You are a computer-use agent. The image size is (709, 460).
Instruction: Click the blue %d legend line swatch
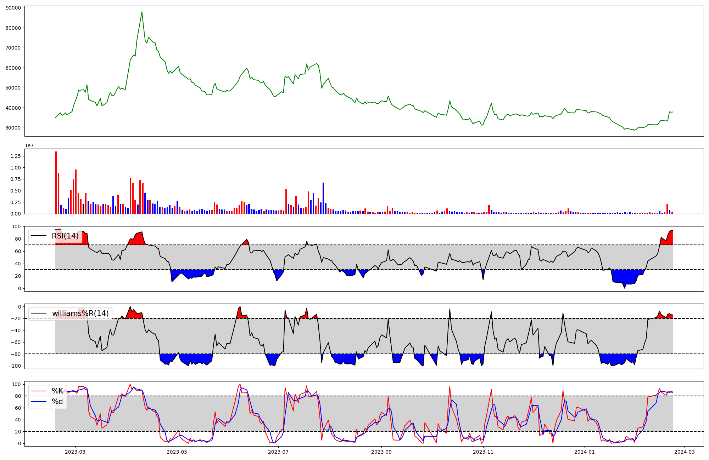pos(39,402)
